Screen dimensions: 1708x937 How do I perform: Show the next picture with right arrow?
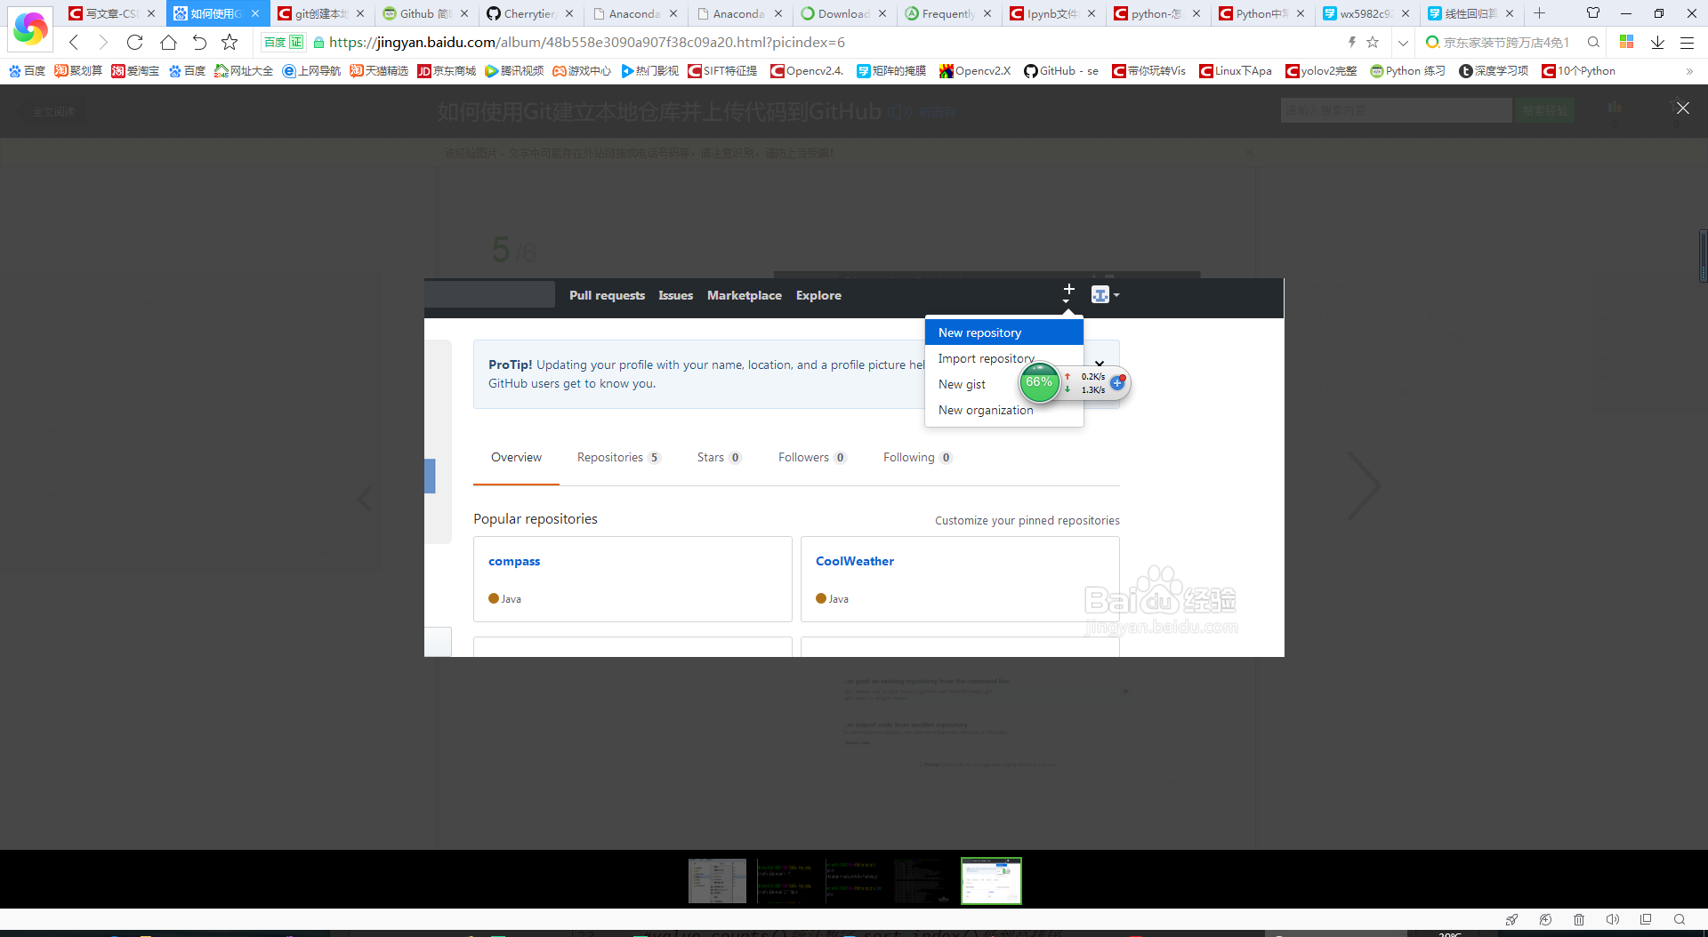click(1362, 485)
